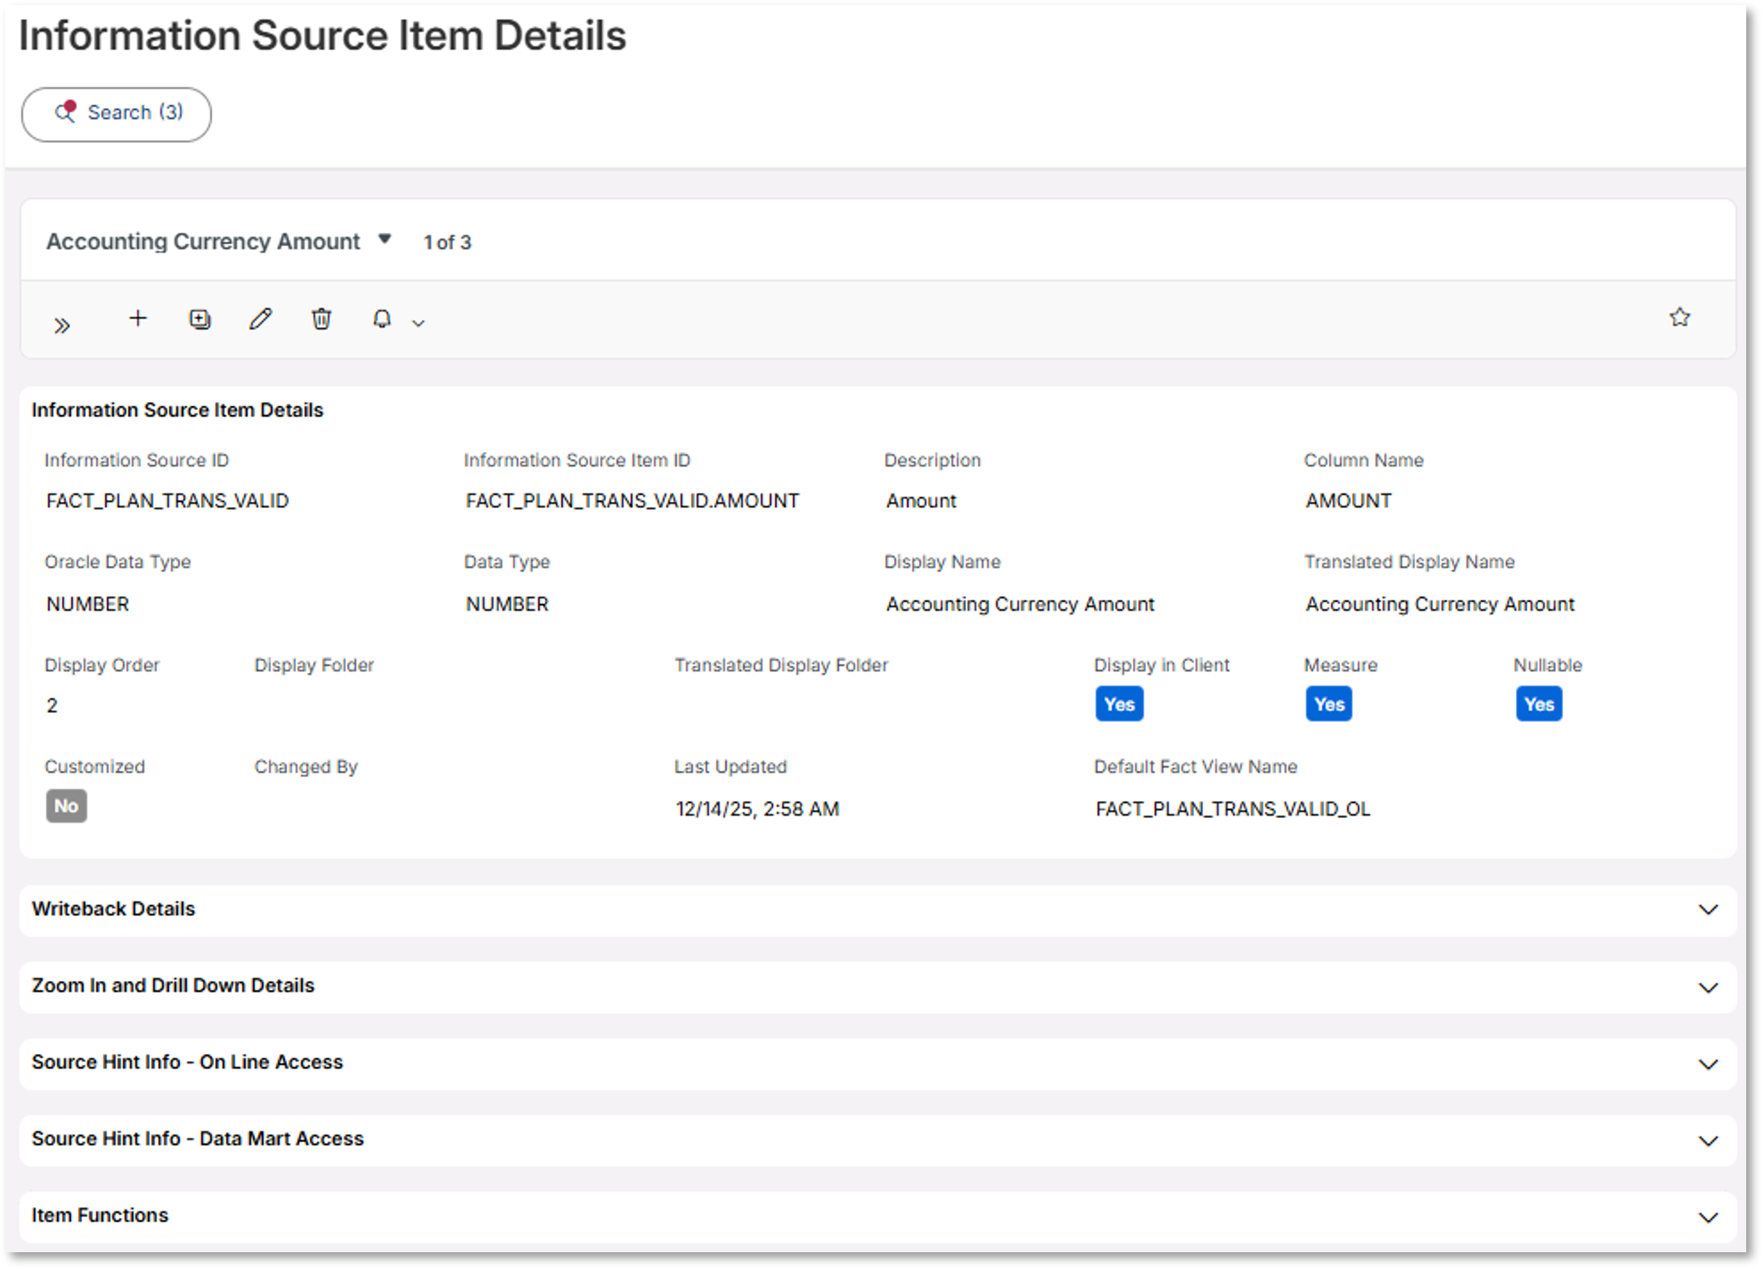Click the bell notification icon

[x=382, y=319]
